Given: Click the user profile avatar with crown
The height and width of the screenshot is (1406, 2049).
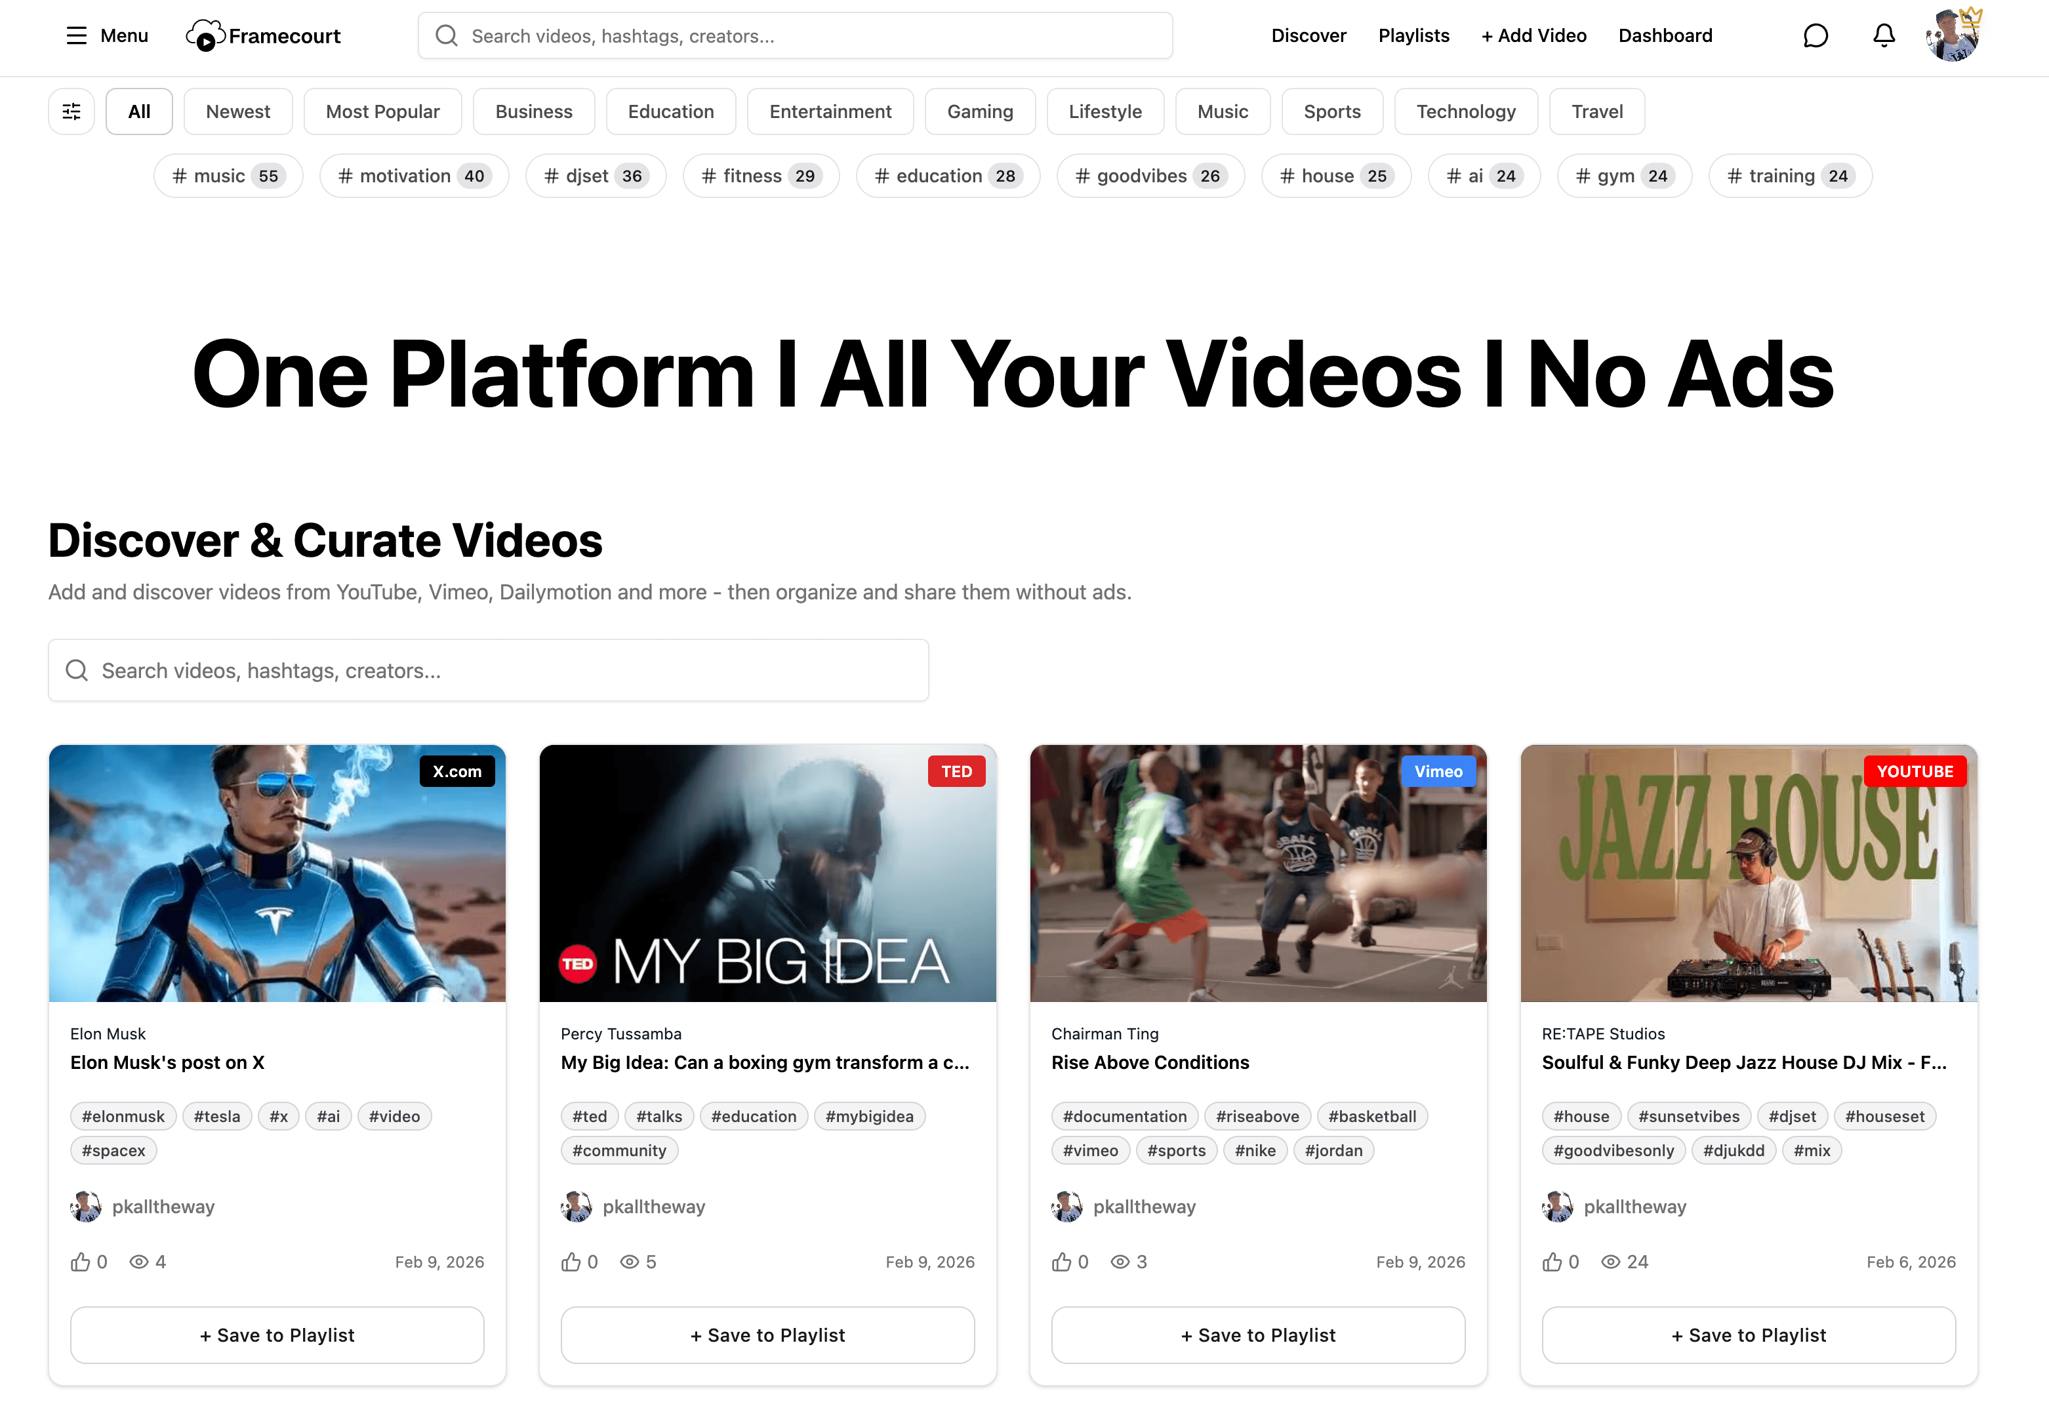Looking at the screenshot, I should 1952,35.
